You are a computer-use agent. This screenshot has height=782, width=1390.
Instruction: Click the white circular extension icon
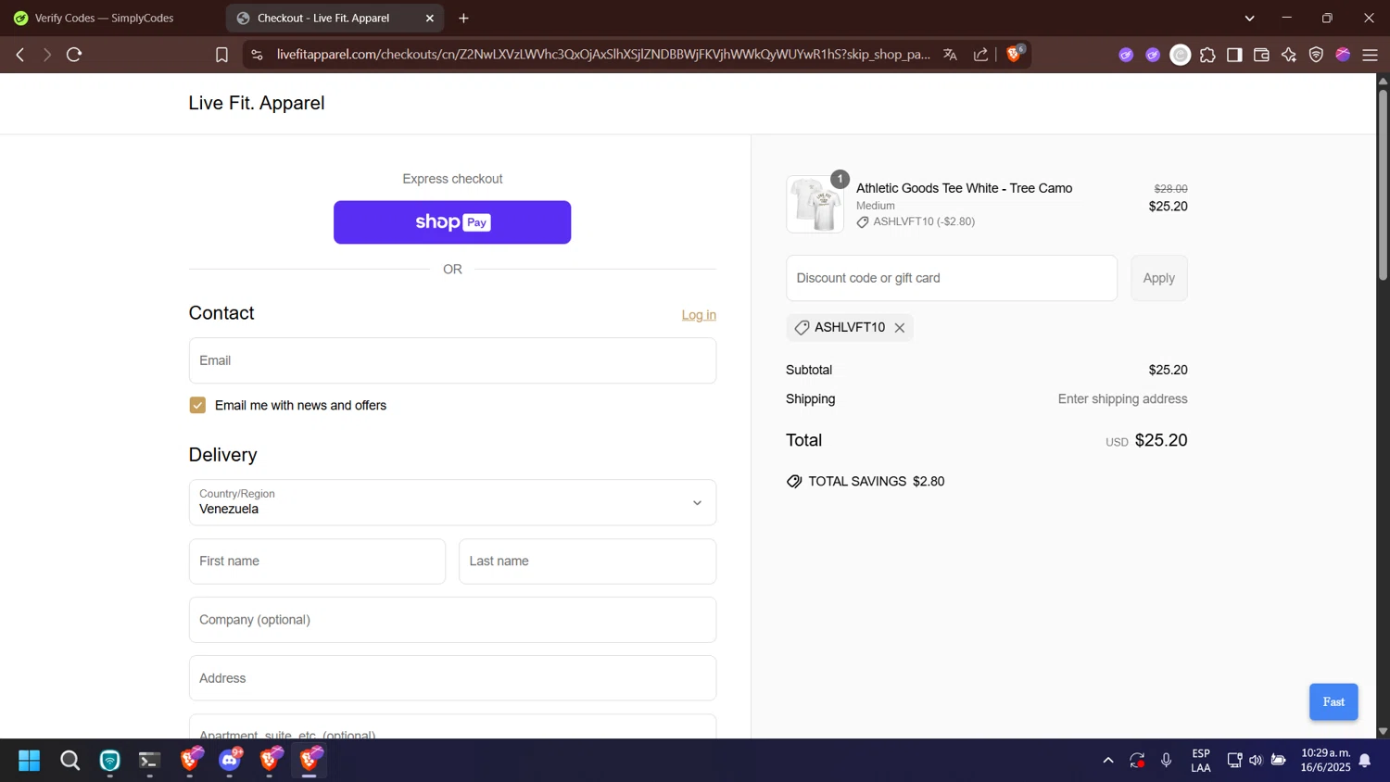(1180, 55)
